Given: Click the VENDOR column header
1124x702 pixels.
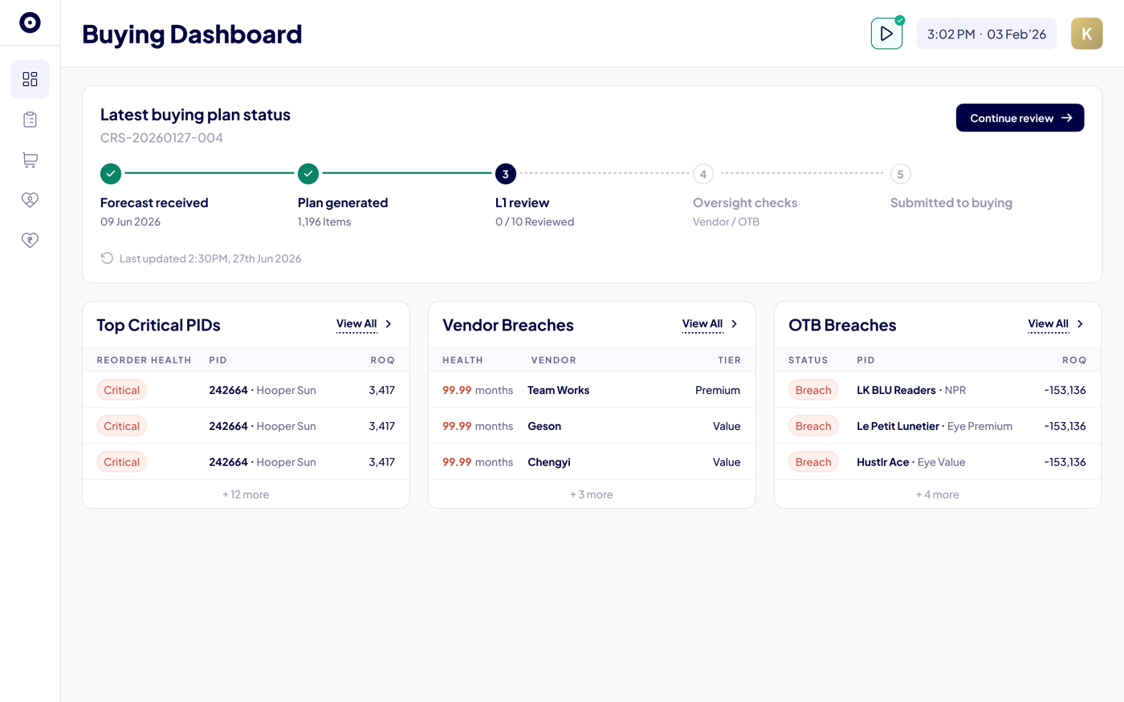Looking at the screenshot, I should 554,360.
